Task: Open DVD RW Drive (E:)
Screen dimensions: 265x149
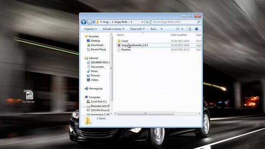Action: coord(100,111)
